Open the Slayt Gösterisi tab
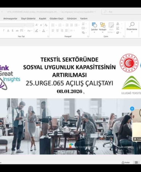Screen dimensions: 141x172 [x=28, y=19]
